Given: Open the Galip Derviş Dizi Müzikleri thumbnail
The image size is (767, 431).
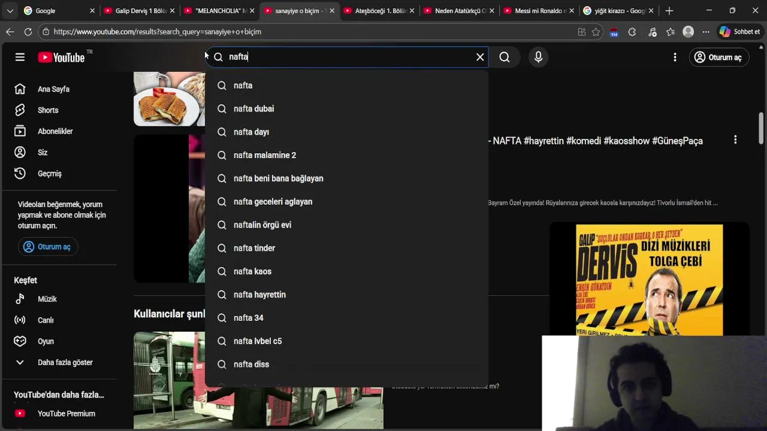Looking at the screenshot, I should click(x=650, y=280).
